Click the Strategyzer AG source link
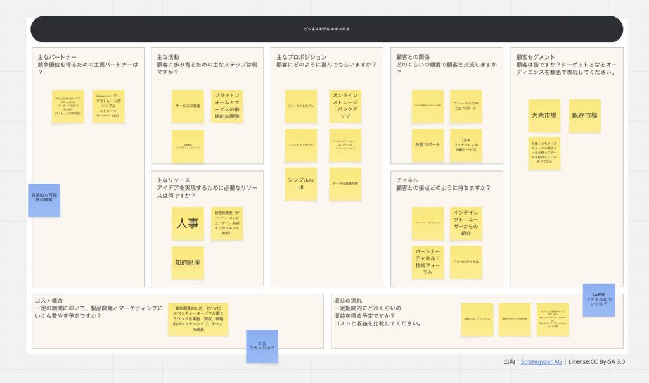This screenshot has width=649, height=383. [541, 361]
